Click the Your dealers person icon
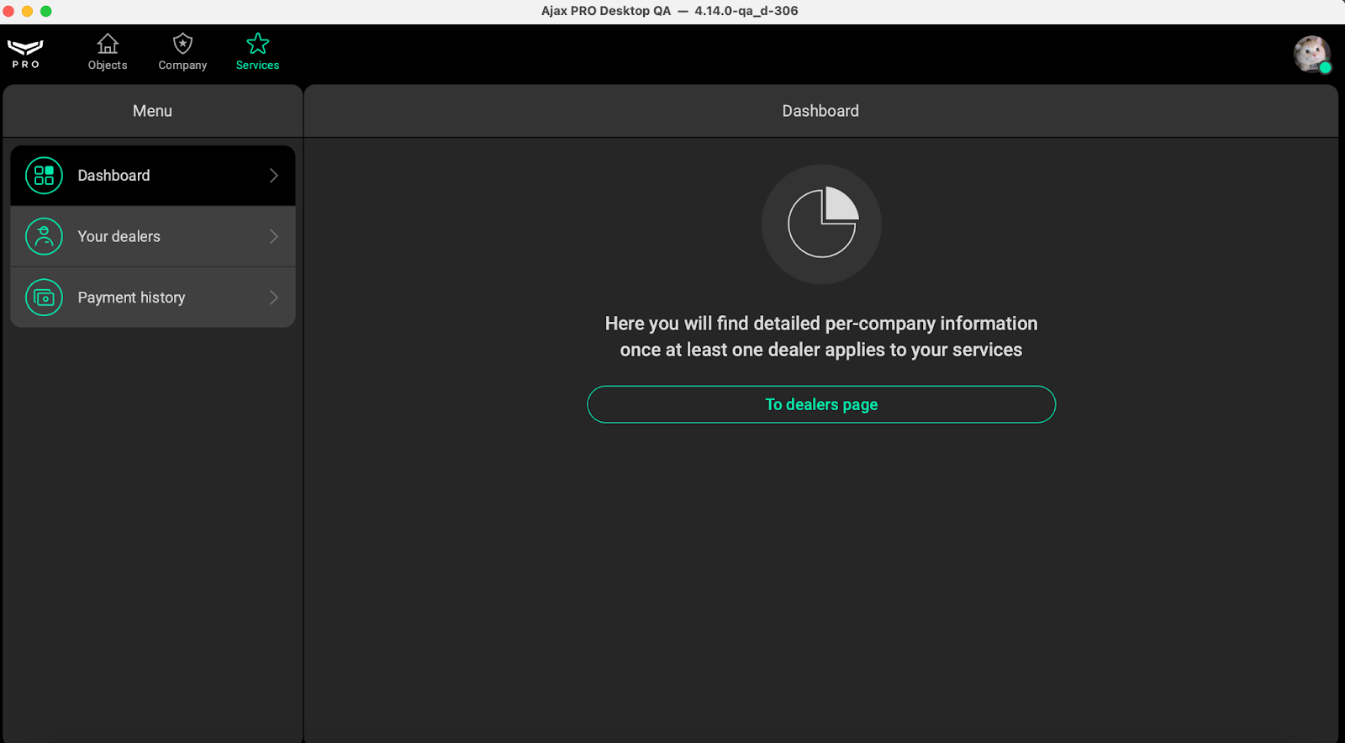 [45, 237]
